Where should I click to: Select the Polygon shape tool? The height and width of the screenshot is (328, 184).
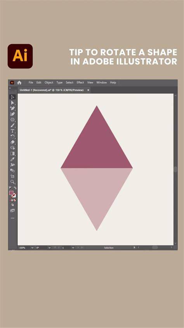point(12,120)
